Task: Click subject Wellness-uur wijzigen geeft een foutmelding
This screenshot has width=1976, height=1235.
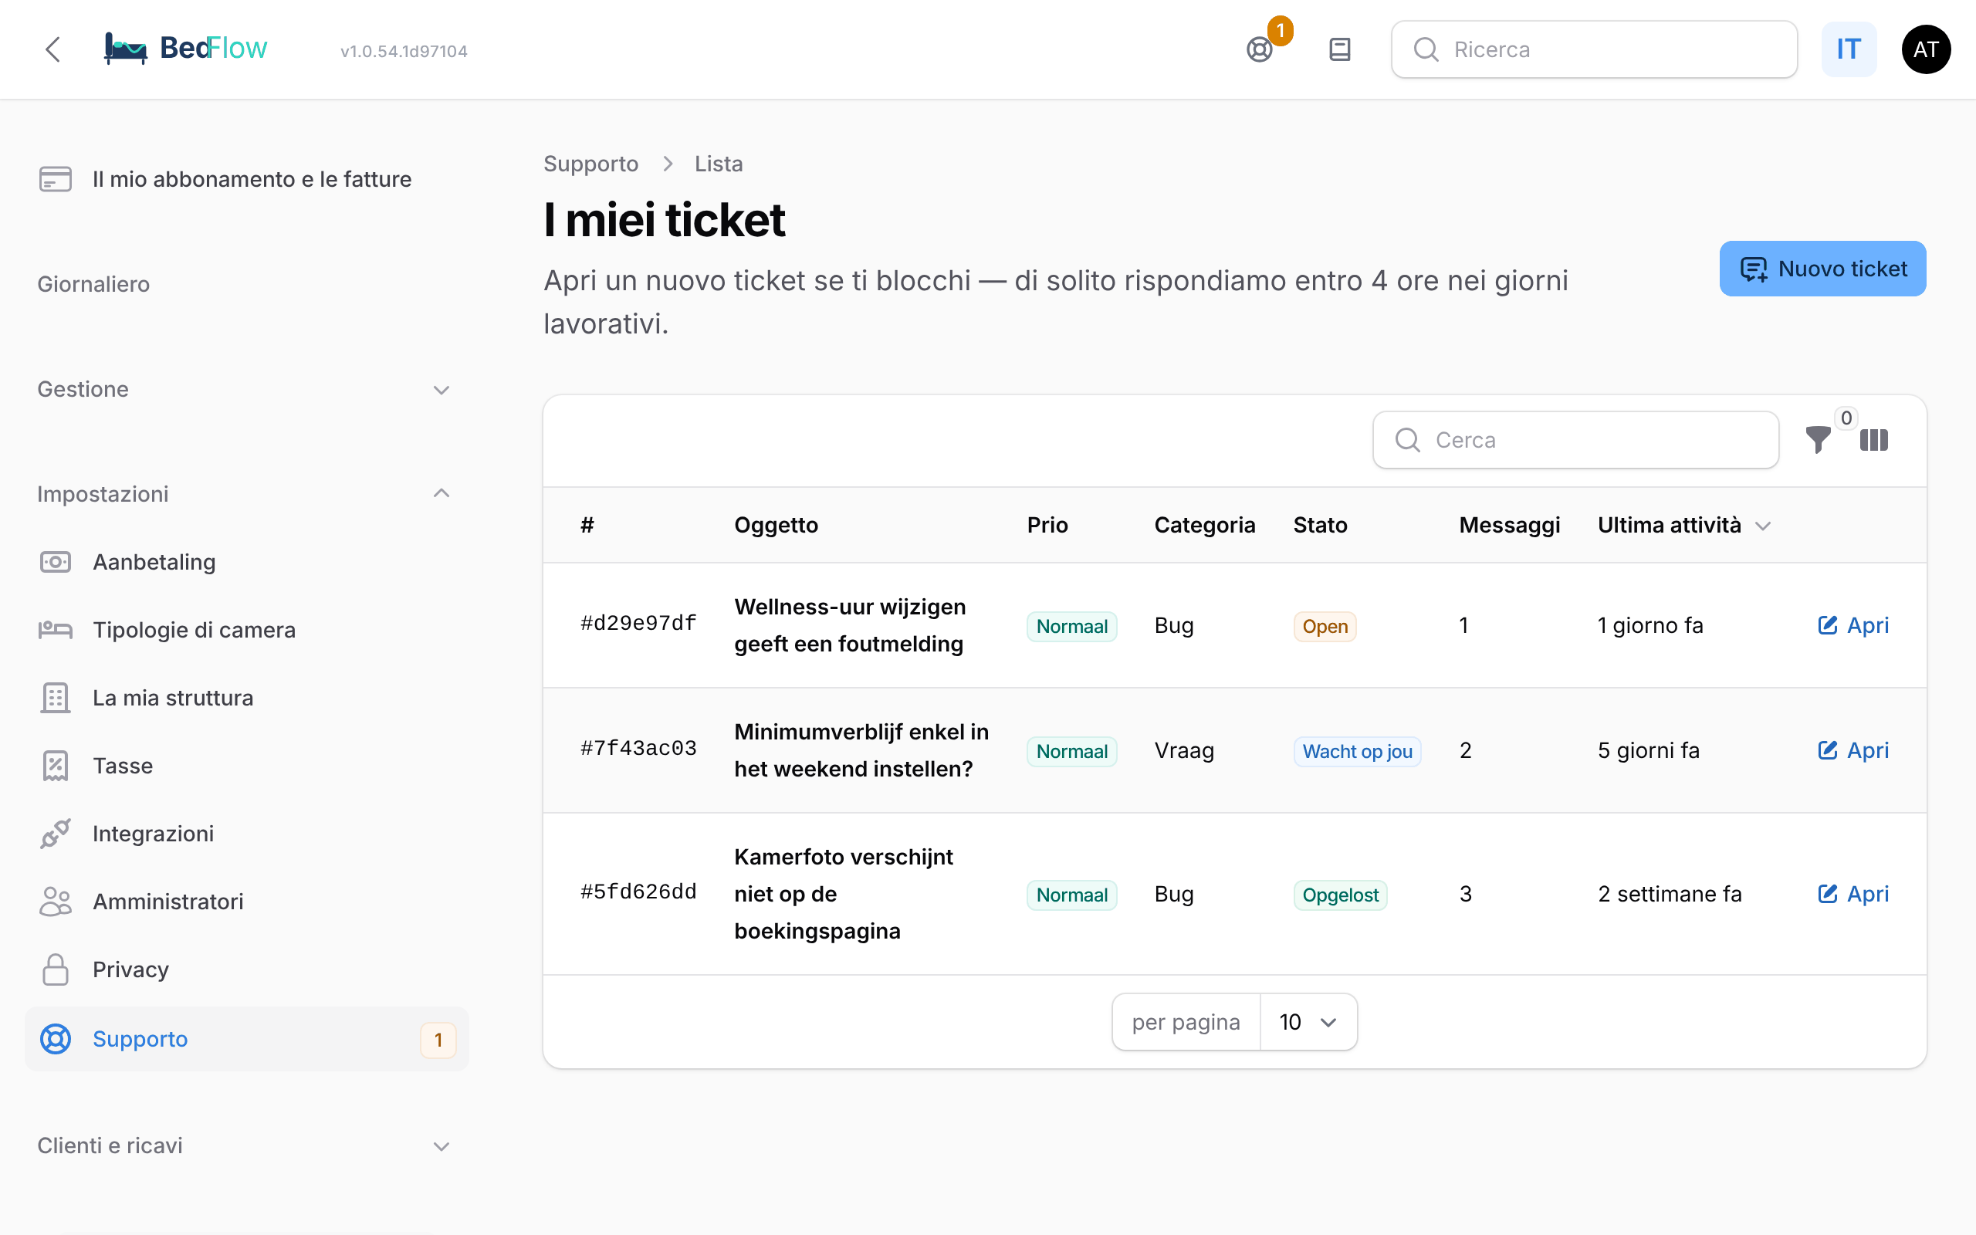Action: point(849,626)
